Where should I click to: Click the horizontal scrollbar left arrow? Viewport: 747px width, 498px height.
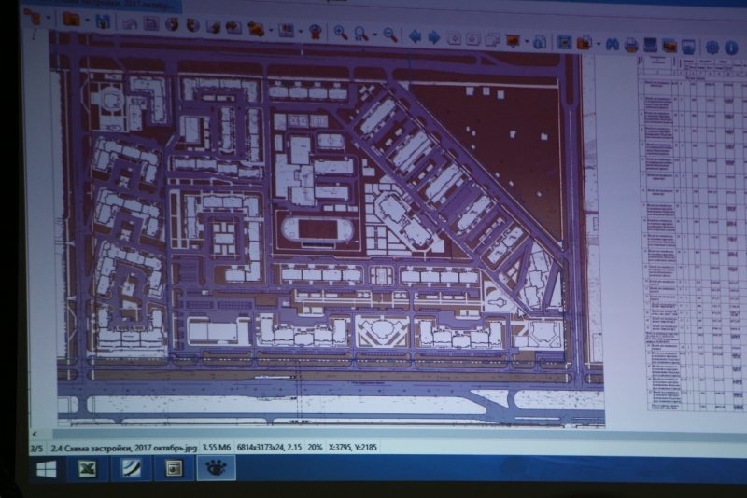[x=35, y=435]
